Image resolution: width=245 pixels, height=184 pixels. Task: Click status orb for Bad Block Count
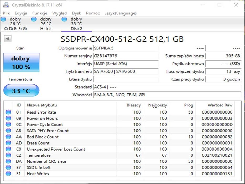coord(8,137)
